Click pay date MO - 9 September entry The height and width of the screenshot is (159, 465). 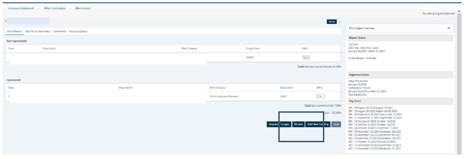pos(375,138)
